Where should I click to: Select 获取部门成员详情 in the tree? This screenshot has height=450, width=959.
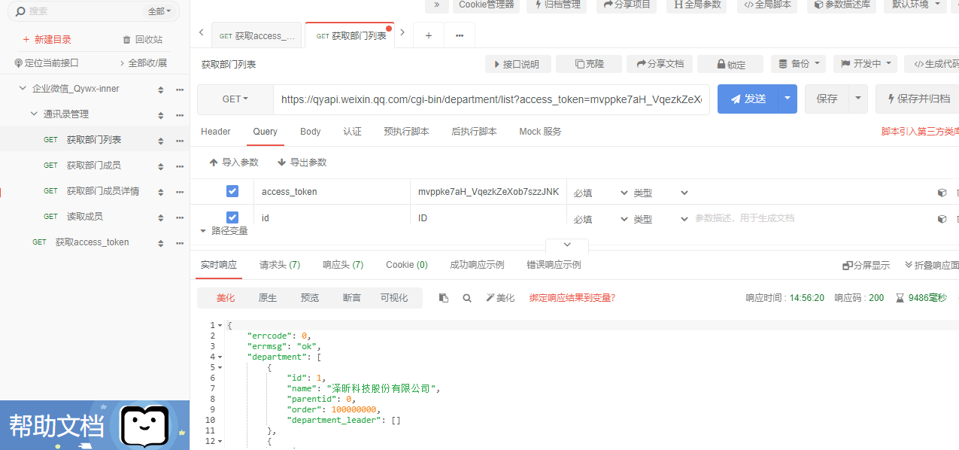[x=102, y=191]
